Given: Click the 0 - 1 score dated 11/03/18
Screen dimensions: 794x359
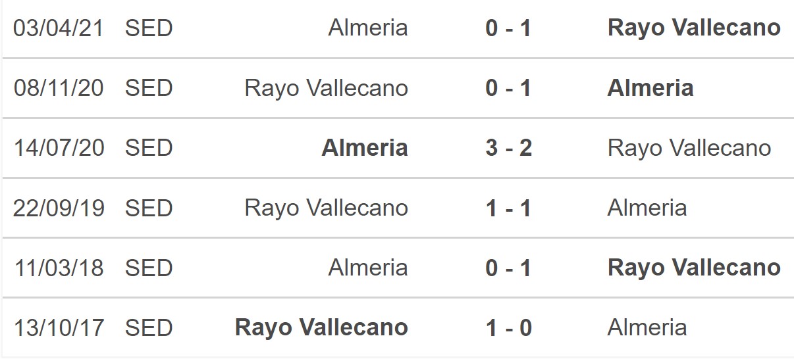Looking at the screenshot, I should (x=508, y=268).
